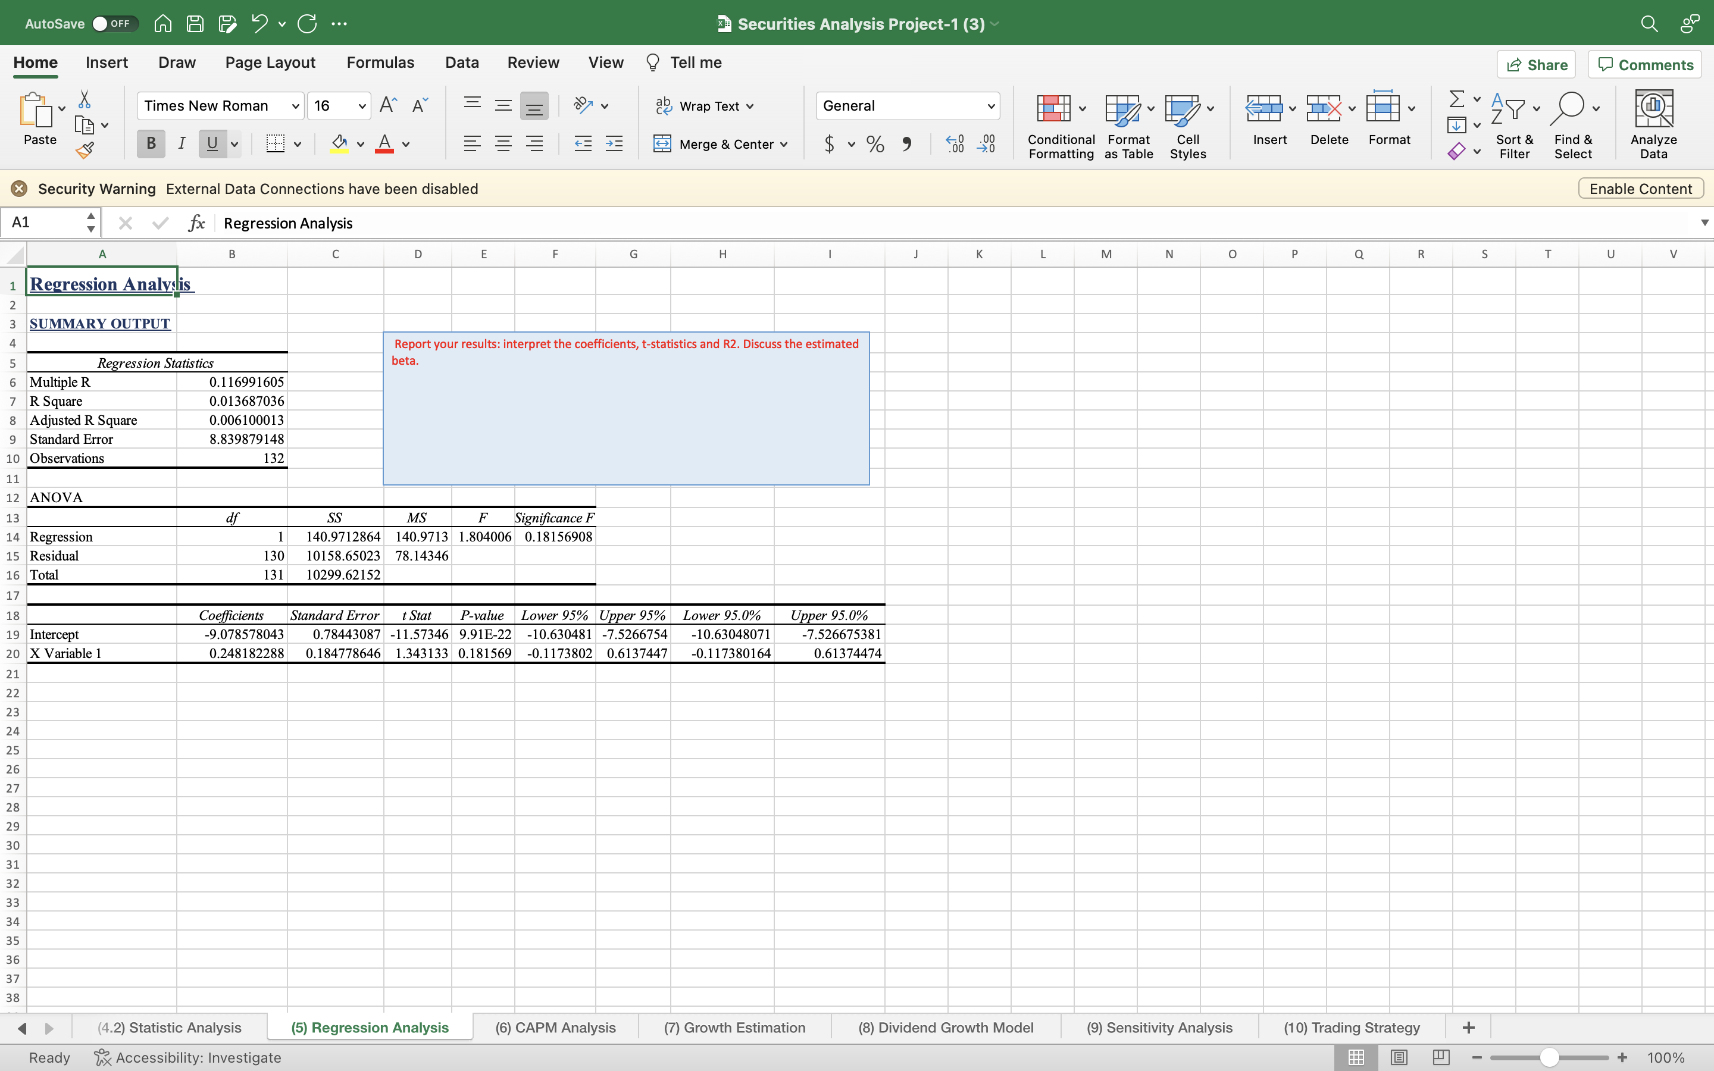Click the zoom slider handle

1549,1057
